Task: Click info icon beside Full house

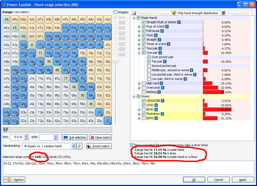Action: tap(162, 31)
